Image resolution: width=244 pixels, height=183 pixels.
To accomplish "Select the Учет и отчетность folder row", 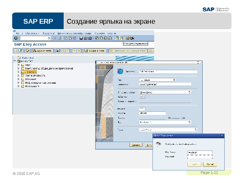I will pyautogui.click(x=33, y=76).
